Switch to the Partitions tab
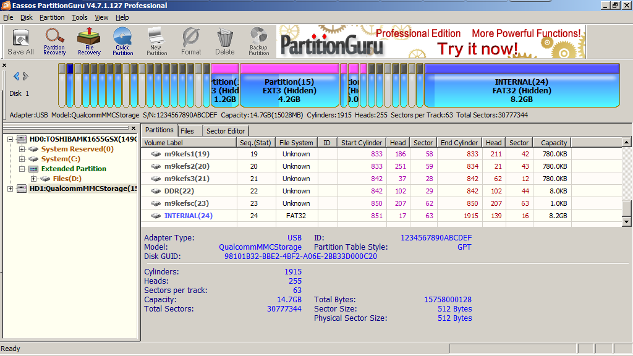This screenshot has height=356, width=633. click(x=159, y=130)
